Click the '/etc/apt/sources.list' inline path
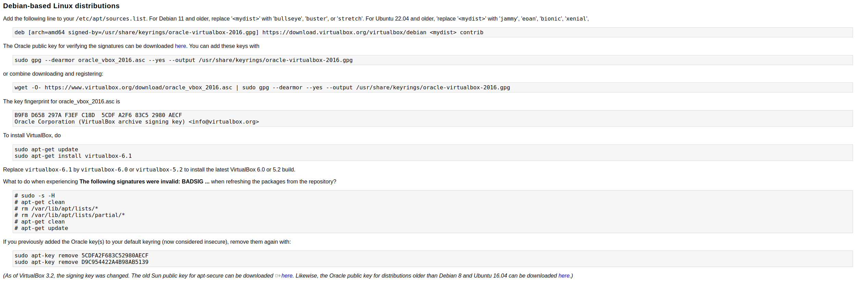Viewport: 856px width, 281px height. point(111,19)
